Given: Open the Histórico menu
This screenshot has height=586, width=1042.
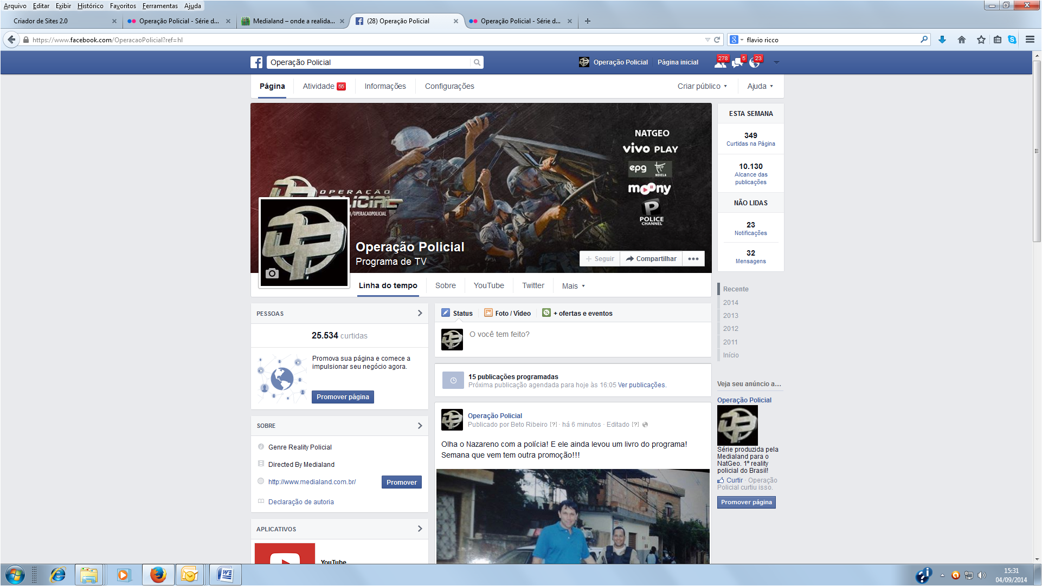Looking at the screenshot, I should (90, 6).
